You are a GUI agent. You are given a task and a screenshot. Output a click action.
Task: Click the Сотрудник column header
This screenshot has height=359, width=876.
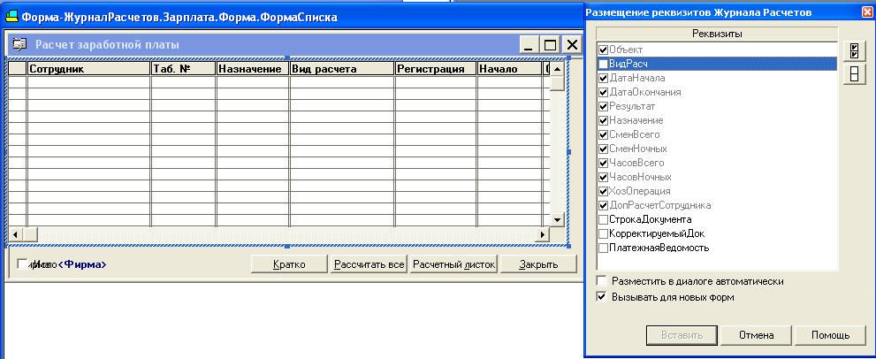click(x=88, y=69)
